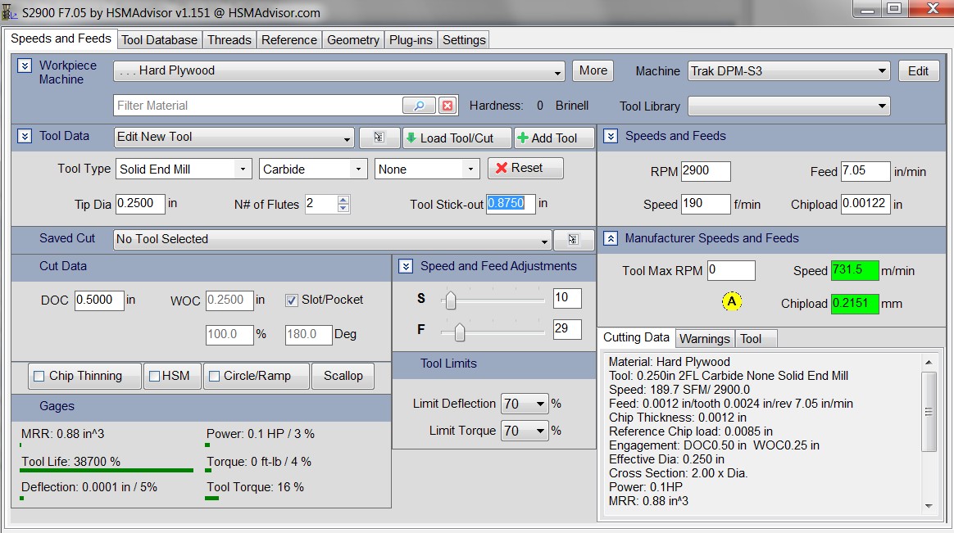The height and width of the screenshot is (533, 954).
Task: Click the DOC 0.5000 field
Action: [99, 300]
